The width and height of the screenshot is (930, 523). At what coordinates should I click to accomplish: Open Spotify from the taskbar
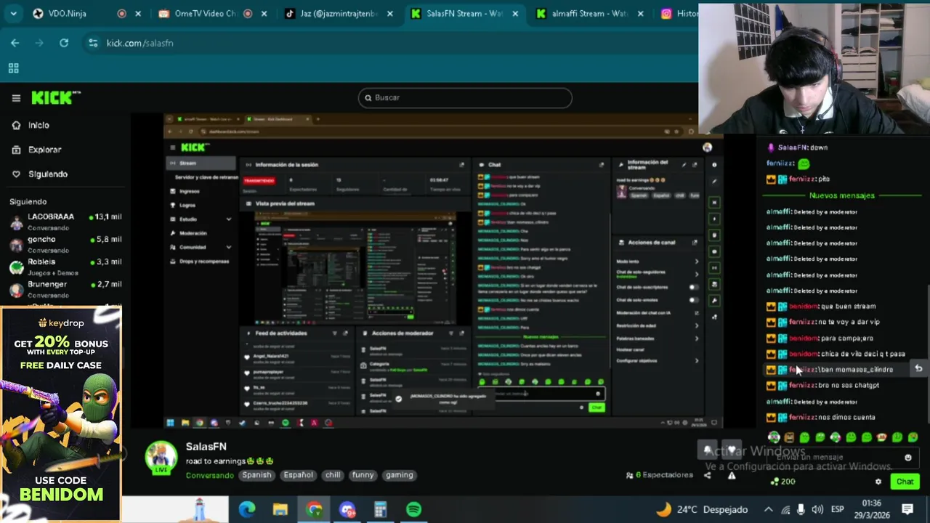tap(413, 510)
